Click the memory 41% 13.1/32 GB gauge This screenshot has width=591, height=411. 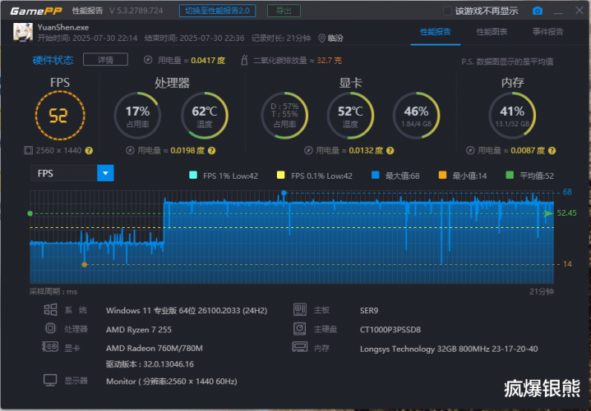pyautogui.click(x=512, y=116)
